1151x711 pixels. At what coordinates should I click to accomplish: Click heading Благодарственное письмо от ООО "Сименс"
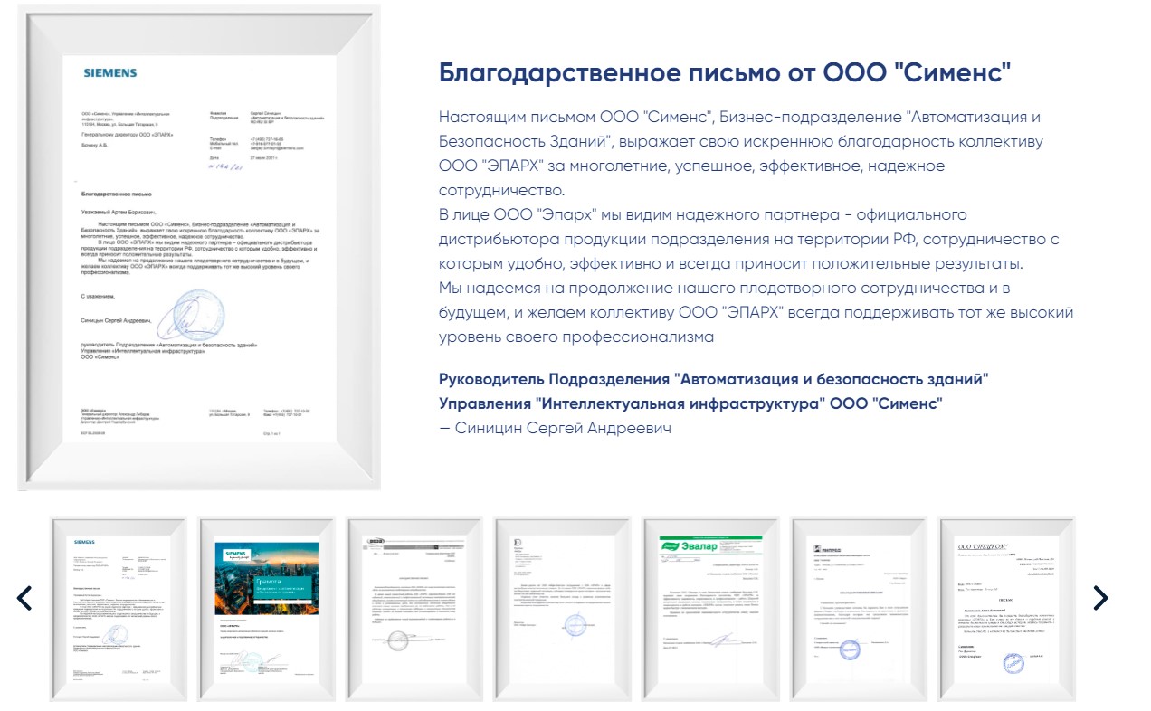coord(725,72)
